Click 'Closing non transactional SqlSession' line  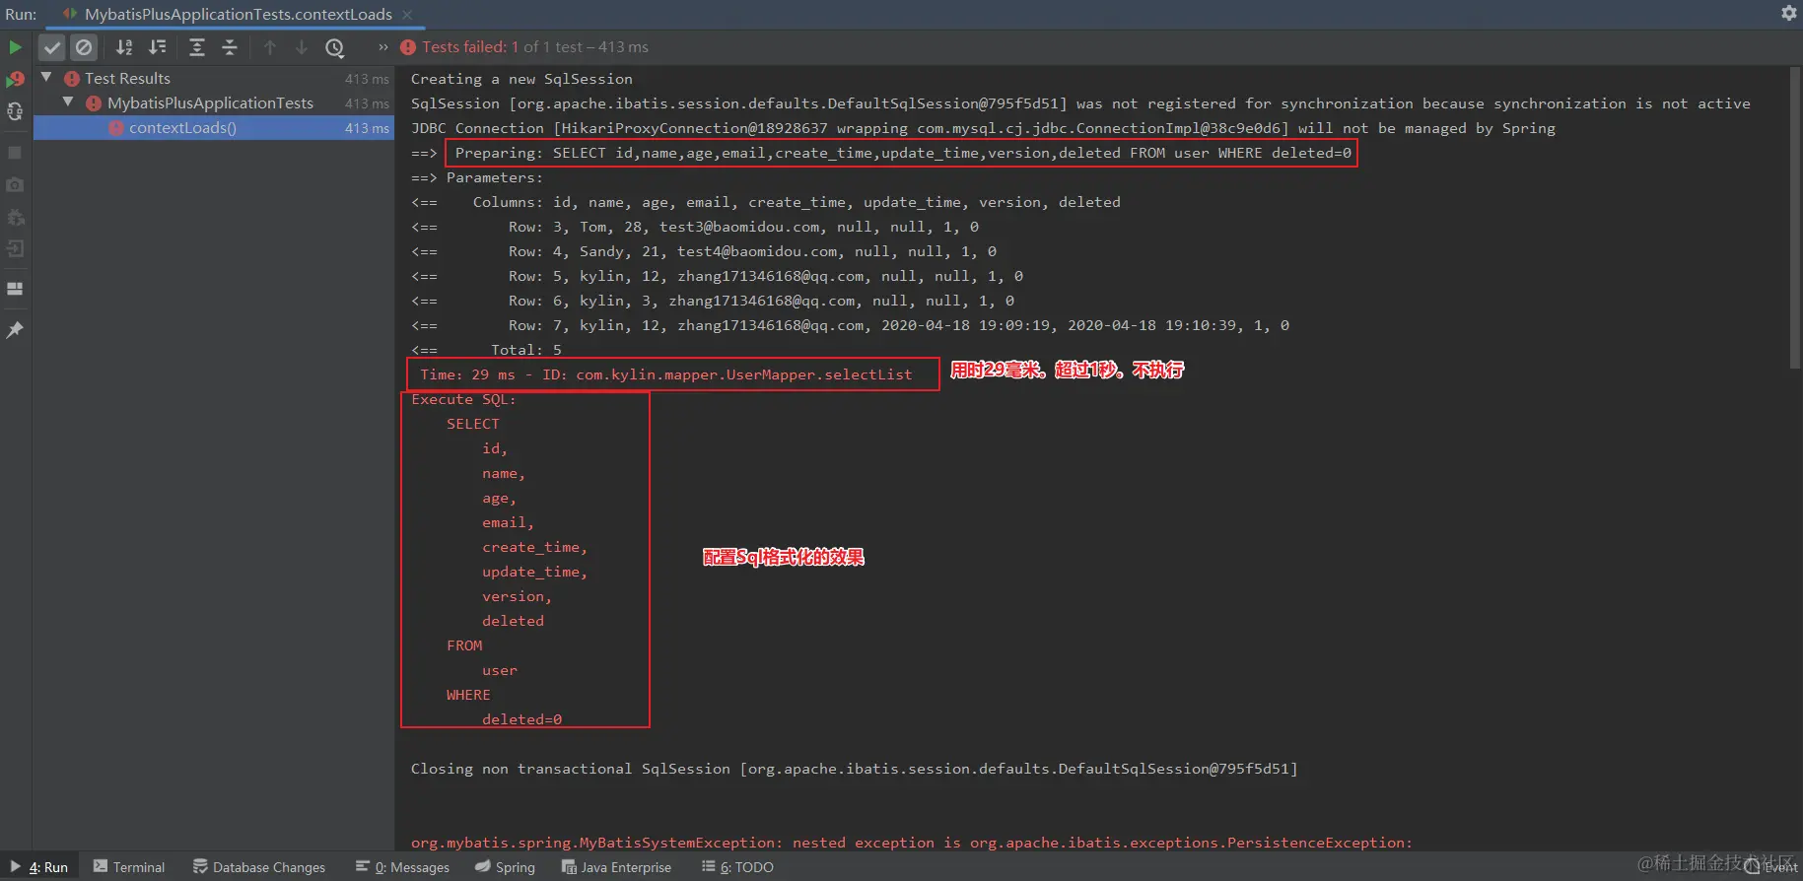[854, 769]
